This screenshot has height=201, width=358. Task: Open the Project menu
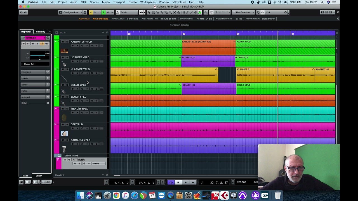point(62,2)
